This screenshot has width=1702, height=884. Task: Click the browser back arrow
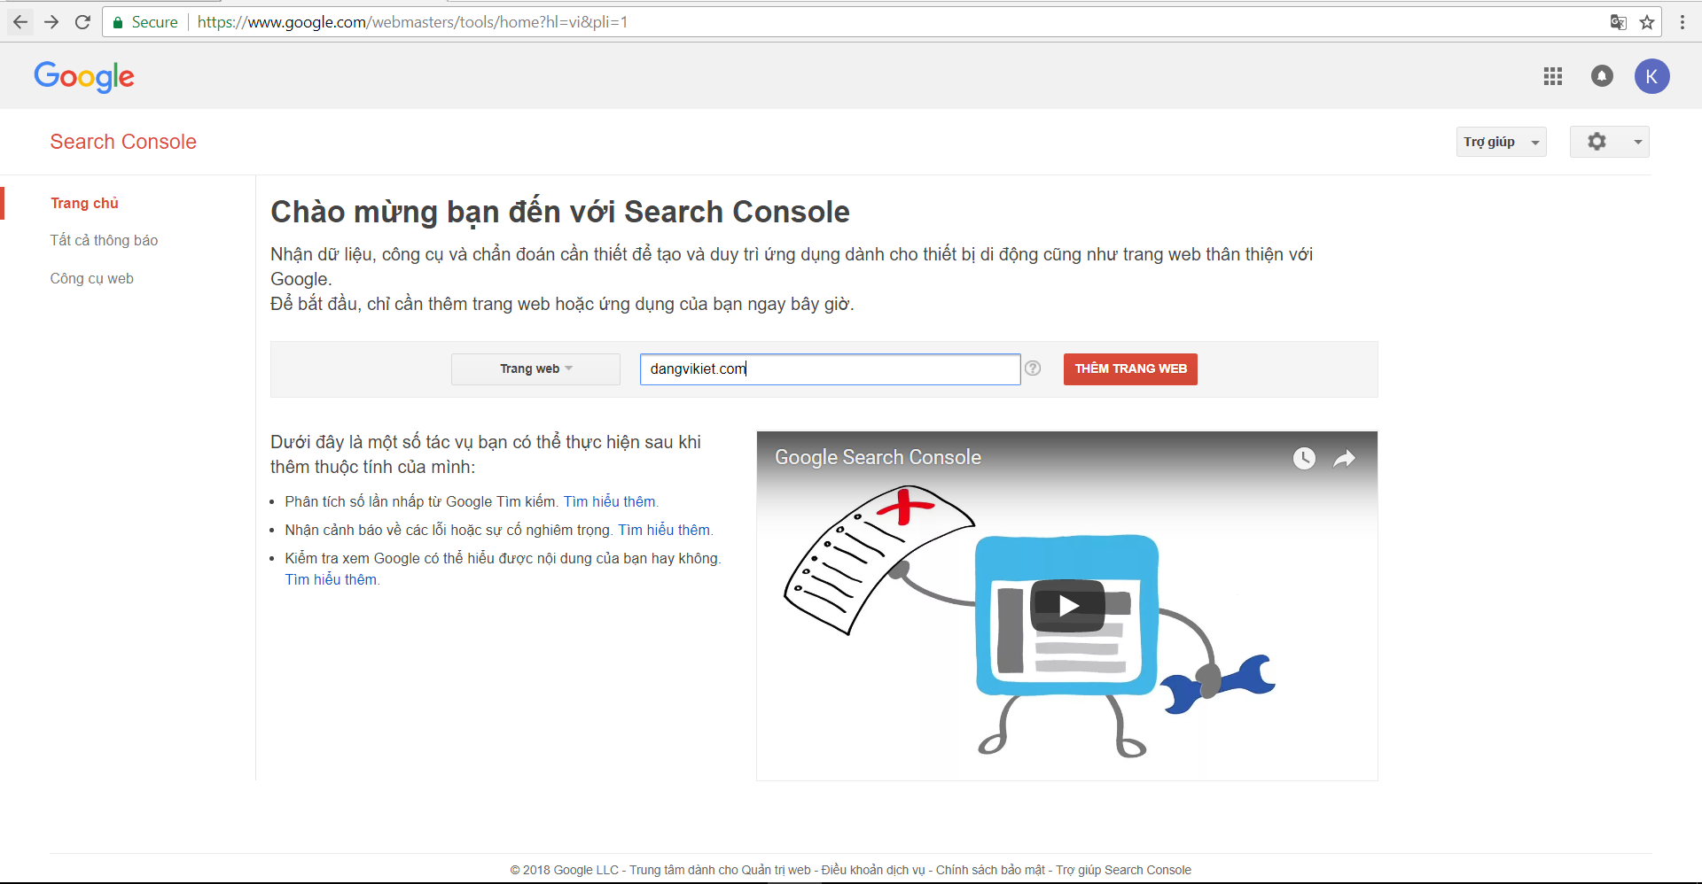(20, 22)
